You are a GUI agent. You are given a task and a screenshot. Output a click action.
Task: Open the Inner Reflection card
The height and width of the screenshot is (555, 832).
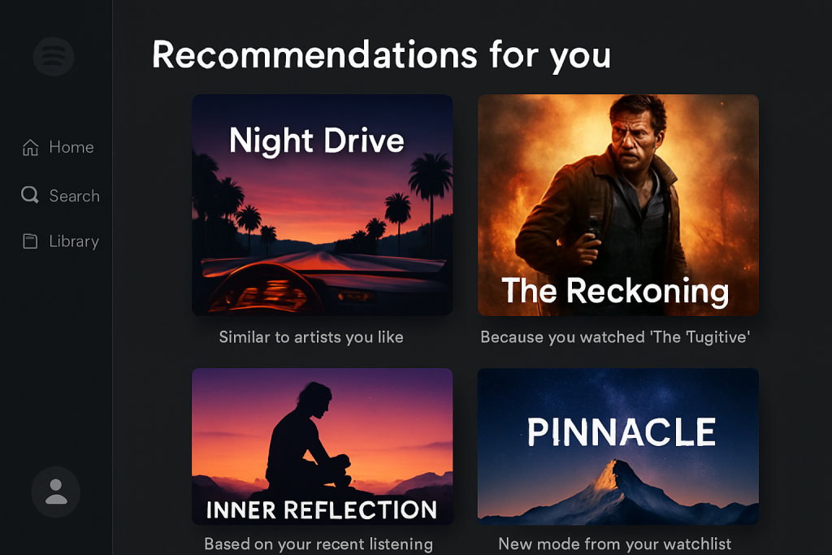[x=322, y=446]
